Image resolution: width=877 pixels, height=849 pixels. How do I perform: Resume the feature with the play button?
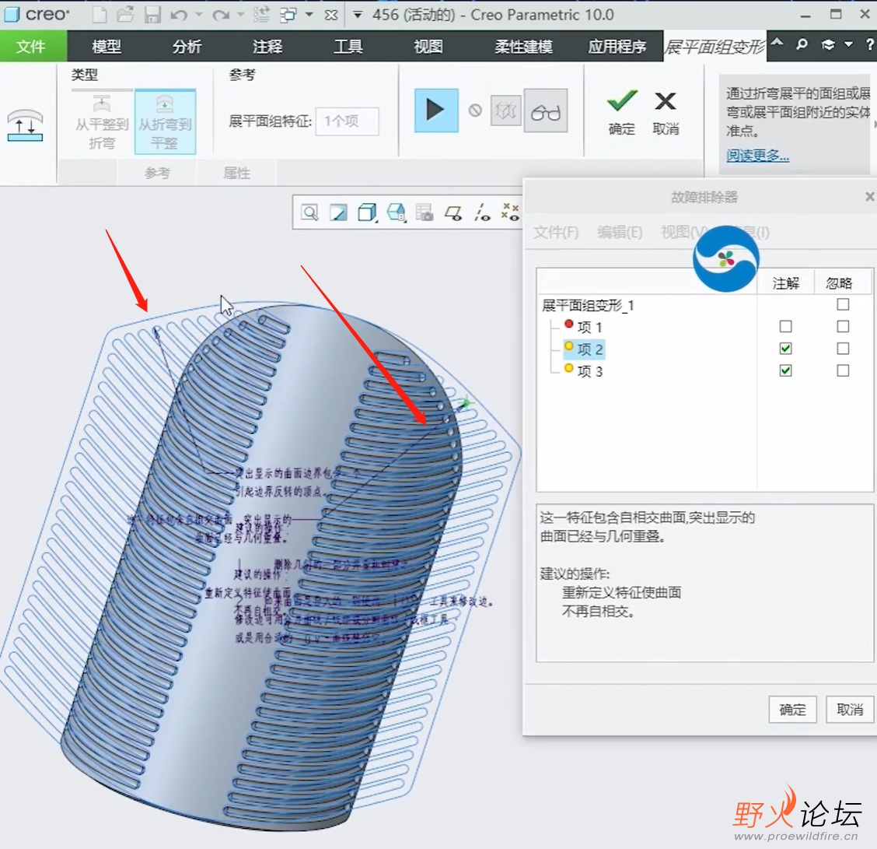tap(436, 111)
